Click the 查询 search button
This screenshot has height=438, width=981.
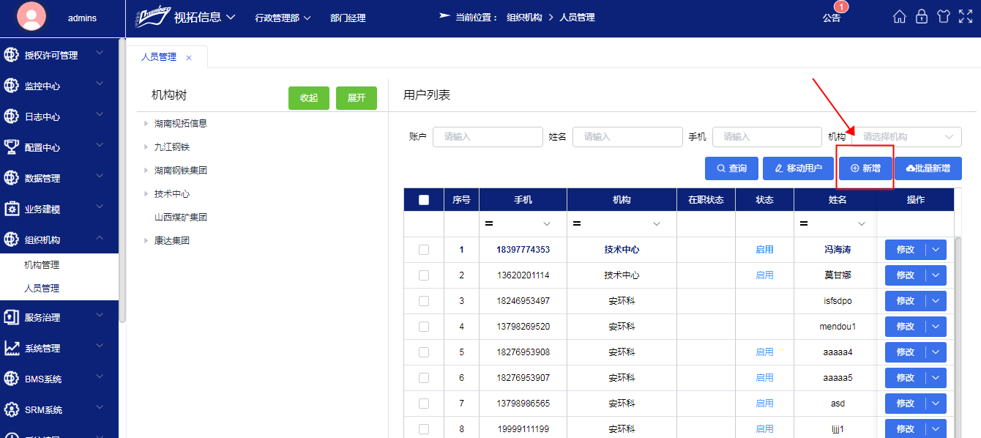tap(731, 168)
